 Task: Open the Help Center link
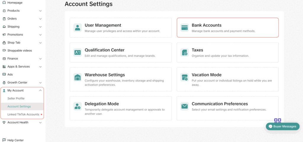(15, 140)
